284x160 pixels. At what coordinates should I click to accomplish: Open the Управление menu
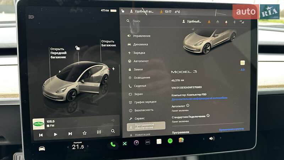139,36
